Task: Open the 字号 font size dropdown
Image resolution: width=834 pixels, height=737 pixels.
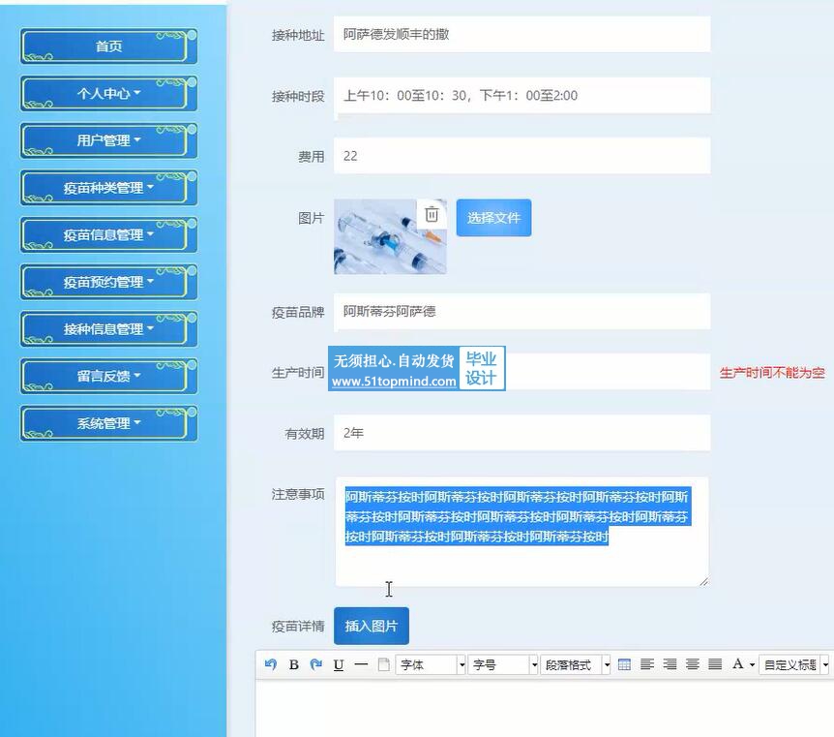Action: 503,664
